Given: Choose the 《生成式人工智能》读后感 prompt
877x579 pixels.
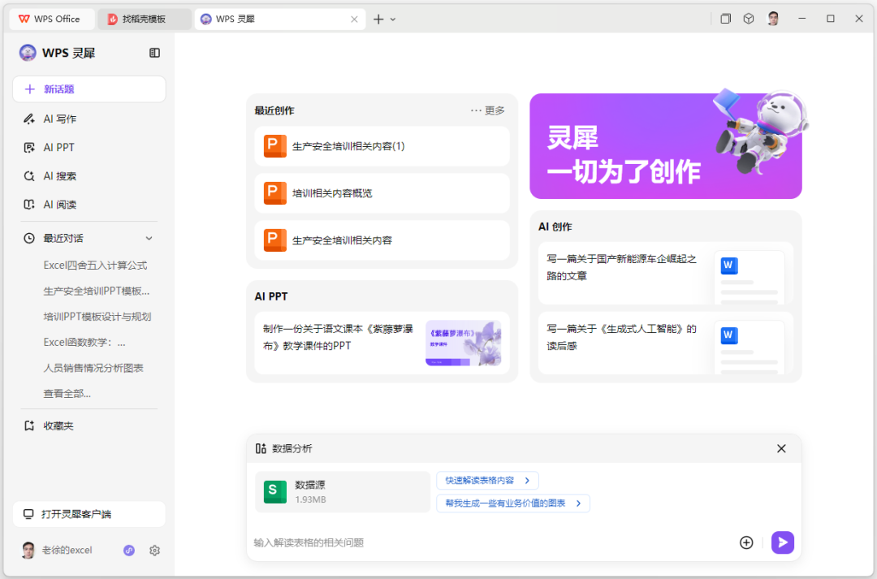Looking at the screenshot, I should coord(666,343).
